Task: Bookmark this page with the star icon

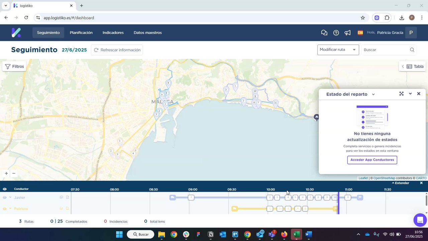Action: click(363, 18)
